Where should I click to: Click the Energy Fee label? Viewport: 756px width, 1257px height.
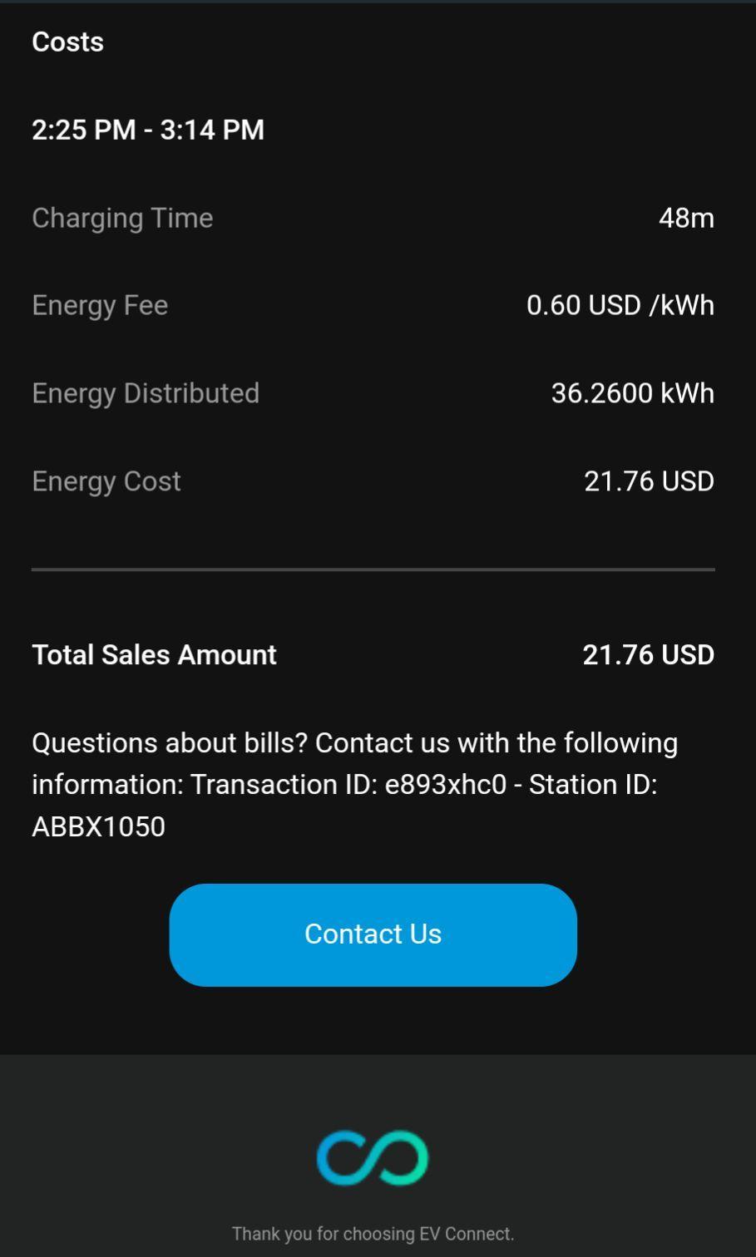pyautogui.click(x=100, y=305)
